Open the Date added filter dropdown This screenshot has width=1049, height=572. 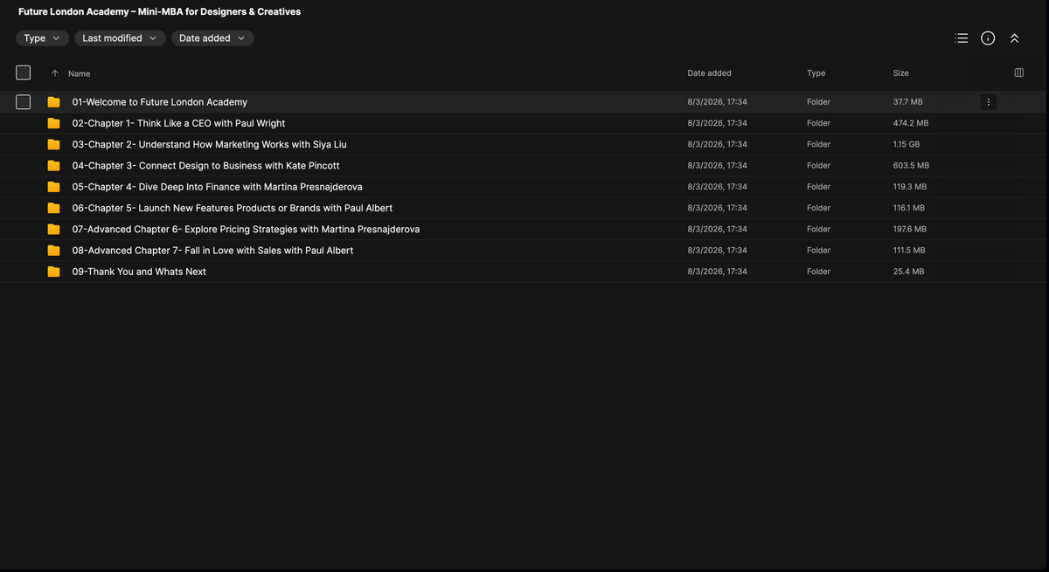coord(212,38)
